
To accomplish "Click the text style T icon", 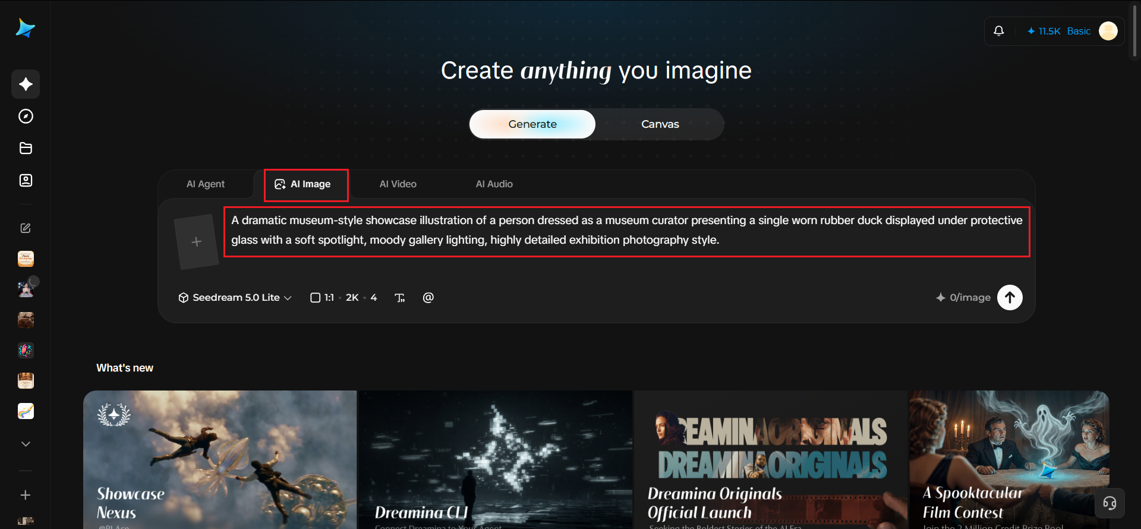I will [400, 298].
